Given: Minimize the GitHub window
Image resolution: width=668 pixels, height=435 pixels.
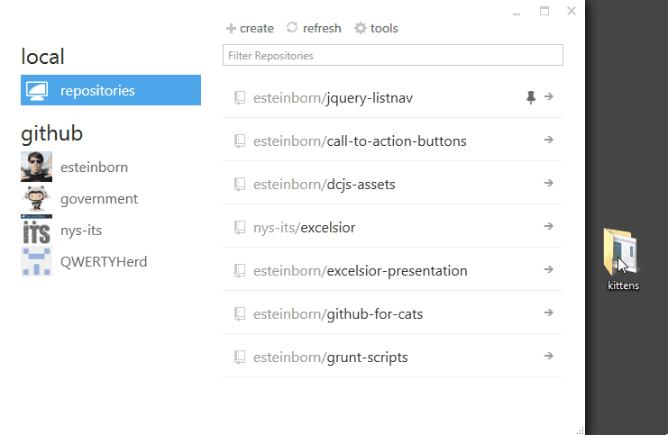Looking at the screenshot, I should (x=517, y=14).
